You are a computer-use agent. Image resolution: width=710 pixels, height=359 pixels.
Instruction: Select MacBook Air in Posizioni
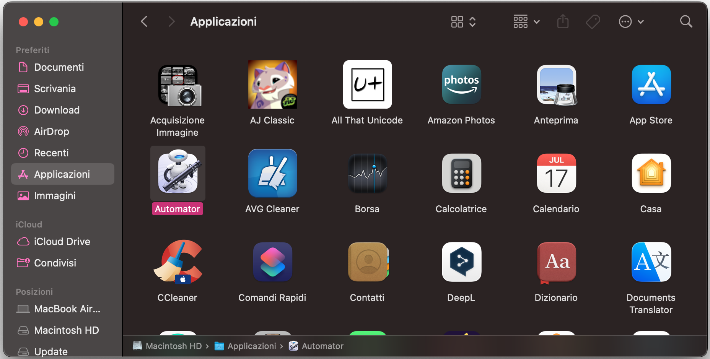tap(63, 309)
